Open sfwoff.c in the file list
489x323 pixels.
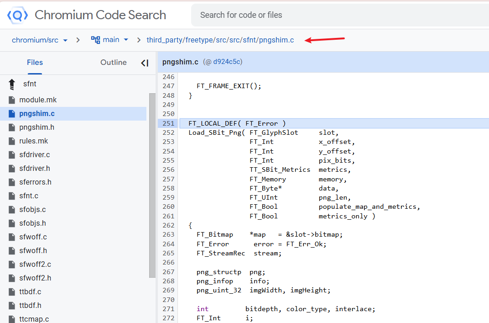pyautogui.click(x=33, y=237)
